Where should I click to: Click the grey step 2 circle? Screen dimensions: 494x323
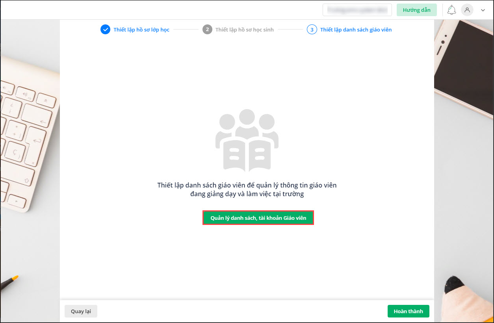[207, 30]
